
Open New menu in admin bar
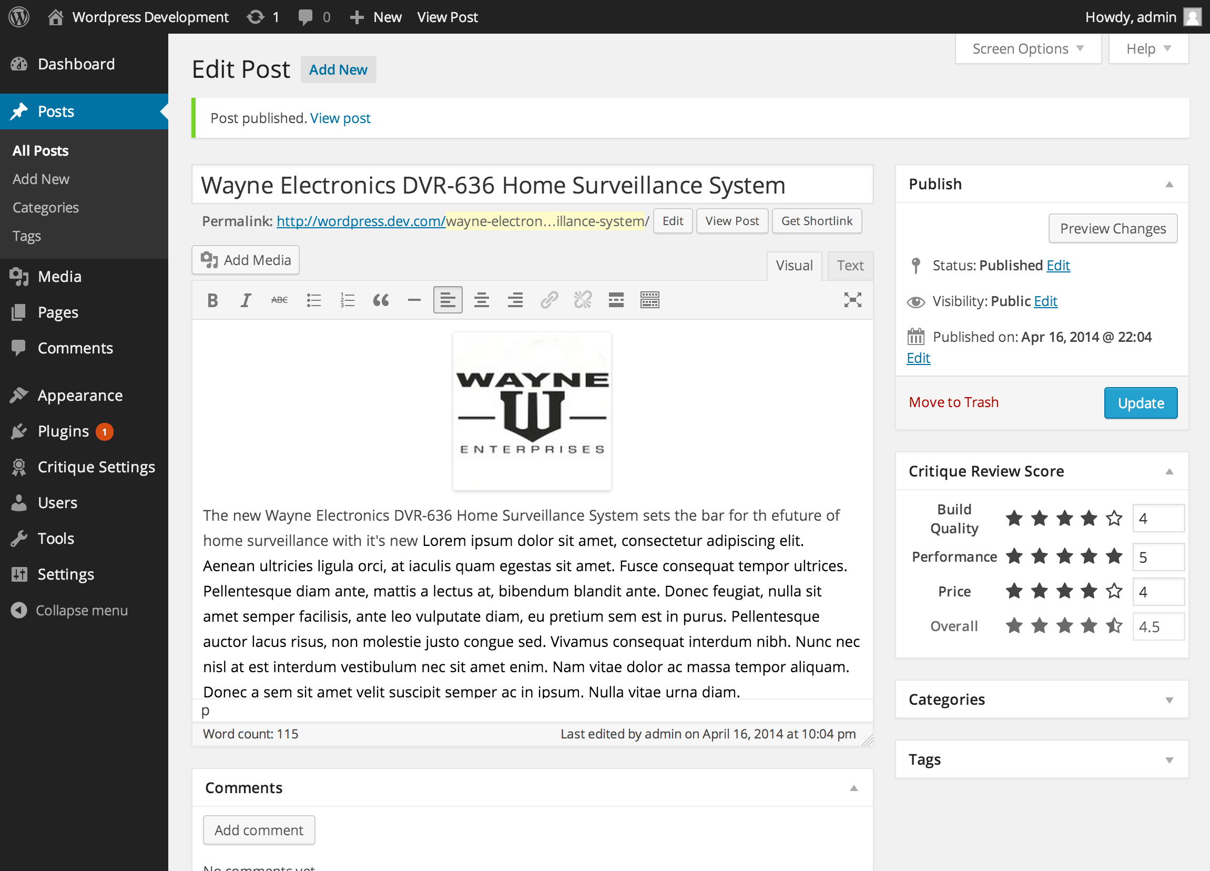[375, 17]
